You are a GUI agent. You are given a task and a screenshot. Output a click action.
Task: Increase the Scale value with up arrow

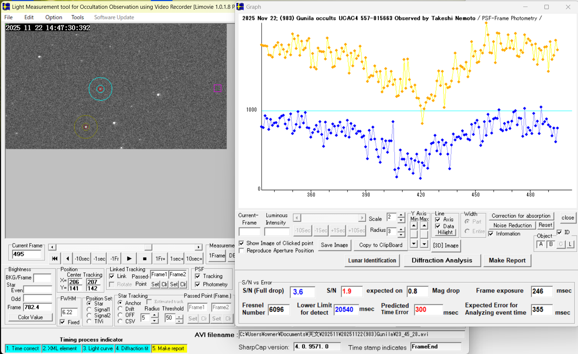[401, 215]
